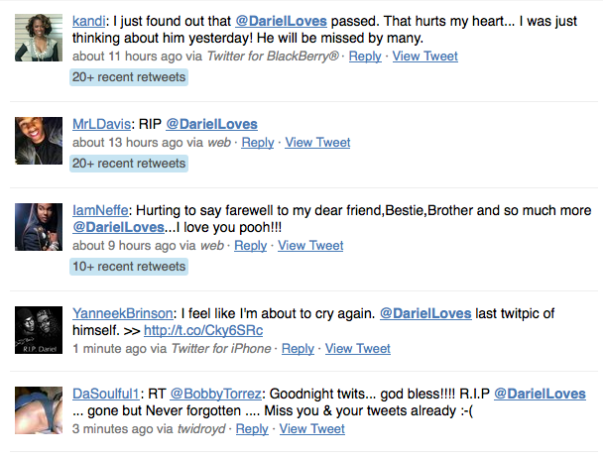The width and height of the screenshot is (603, 455).
Task: Open the kandi username link
Action: [x=91, y=21]
